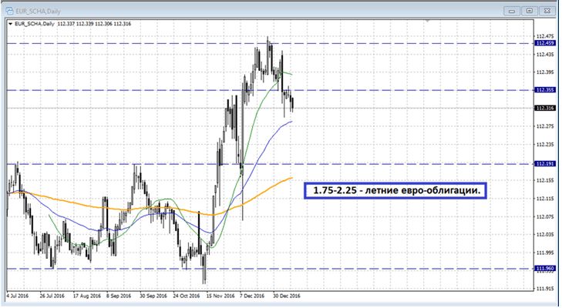
Task: Select the 112.191 price level label
Action: pos(544,163)
